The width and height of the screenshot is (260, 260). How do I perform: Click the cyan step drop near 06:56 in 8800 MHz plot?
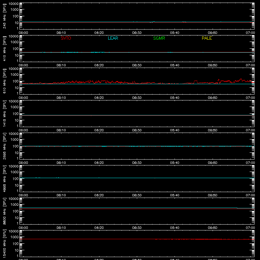pos(237,208)
